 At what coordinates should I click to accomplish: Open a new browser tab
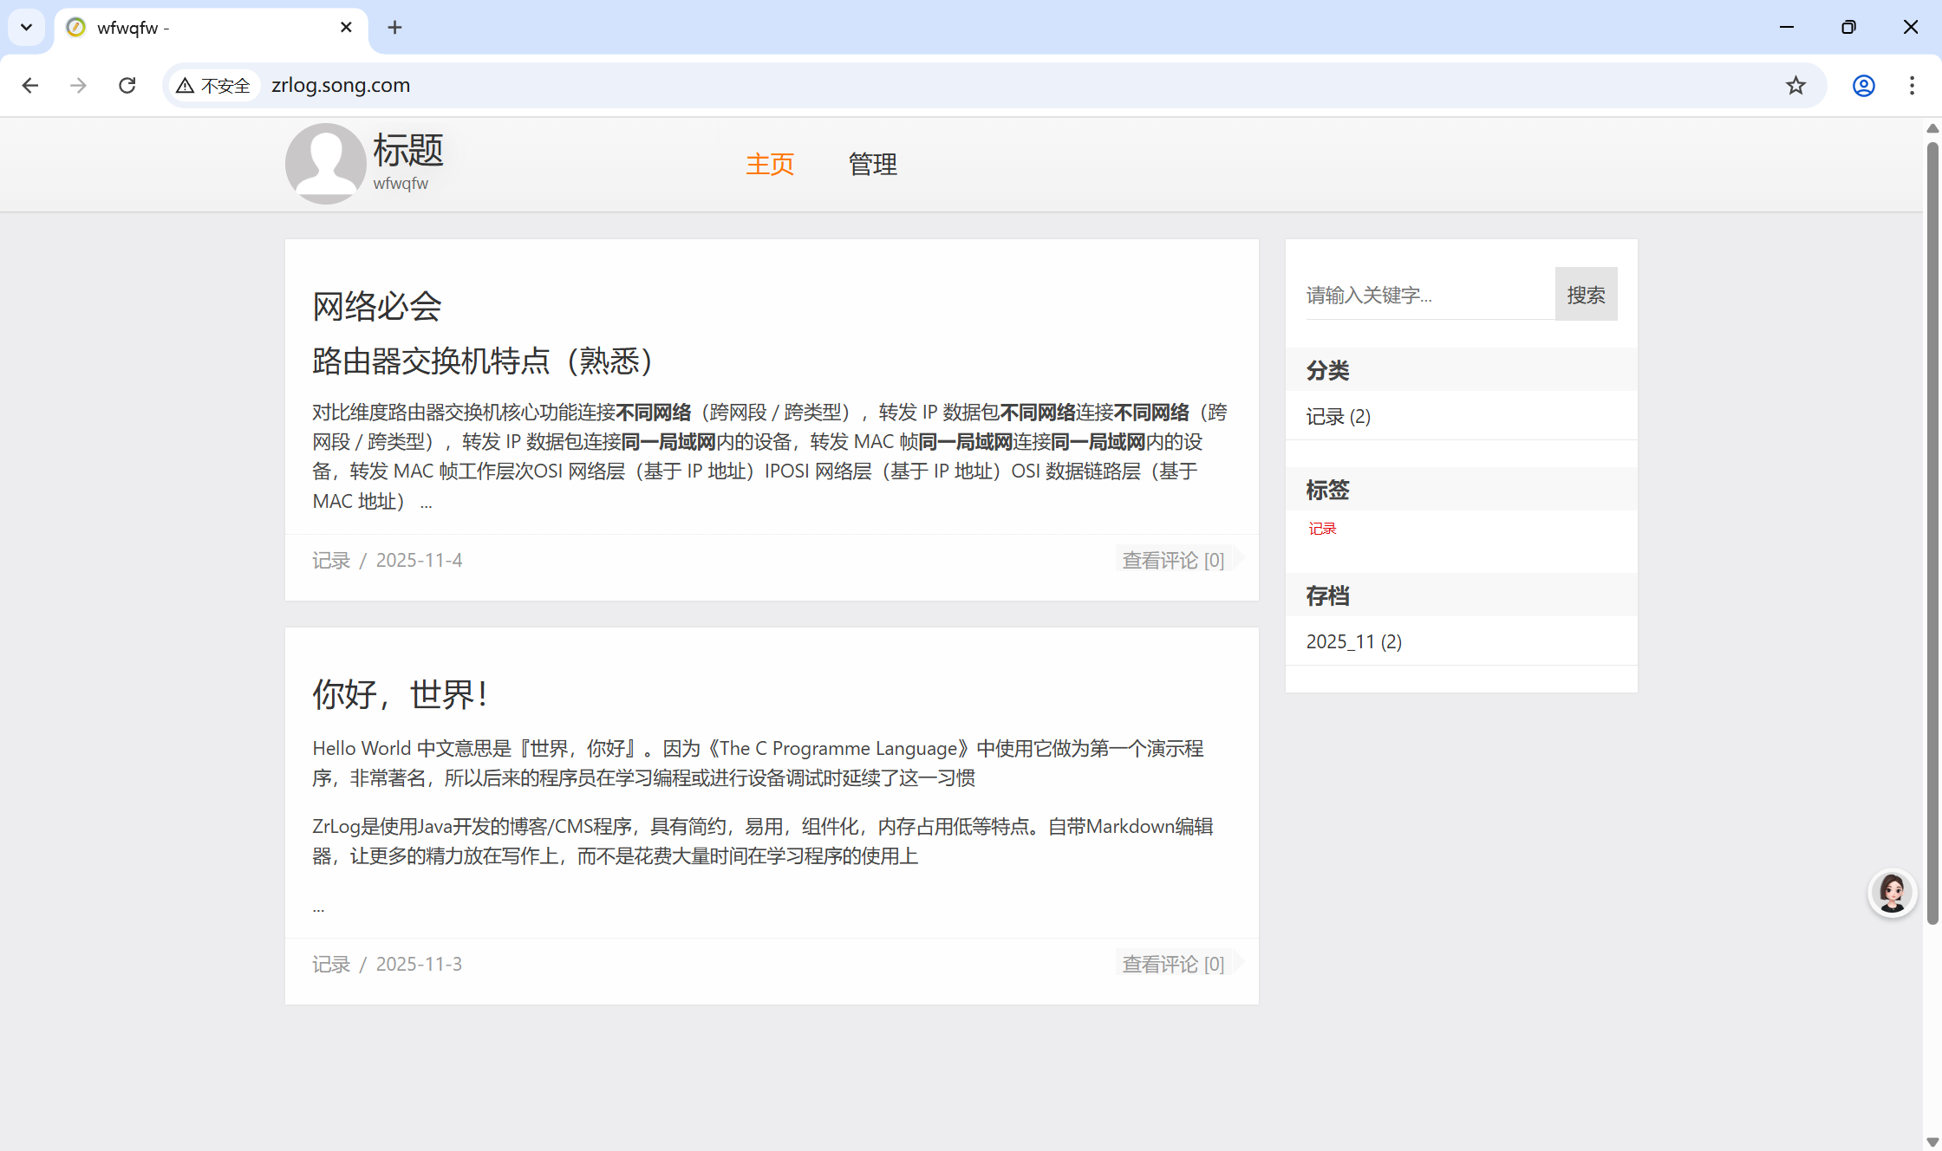point(394,28)
